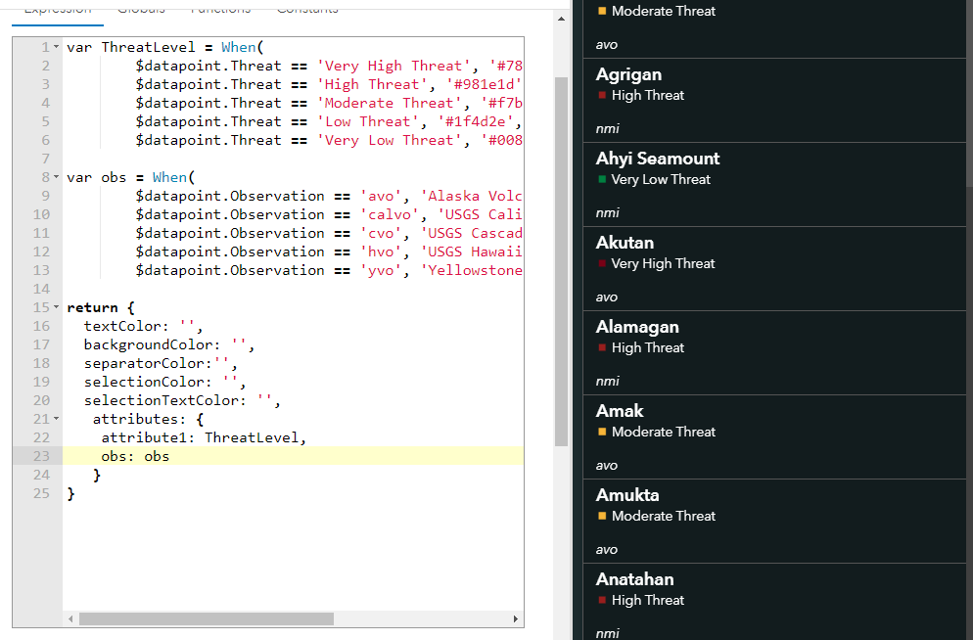Click the 'calvo' string on line 10
The height and width of the screenshot is (640, 973).
pyautogui.click(x=389, y=214)
